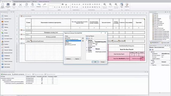Switch to the Toolbox ribbon tab

click(44, 2)
